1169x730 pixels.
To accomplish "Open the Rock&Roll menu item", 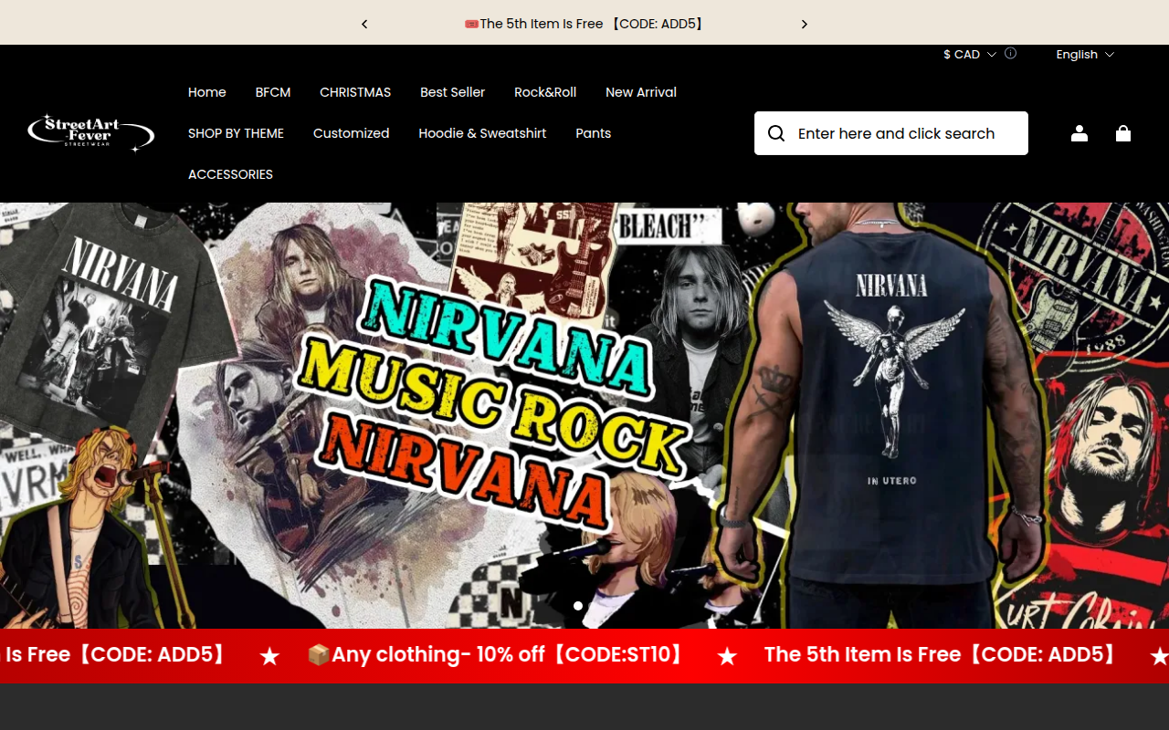I will click(x=545, y=92).
